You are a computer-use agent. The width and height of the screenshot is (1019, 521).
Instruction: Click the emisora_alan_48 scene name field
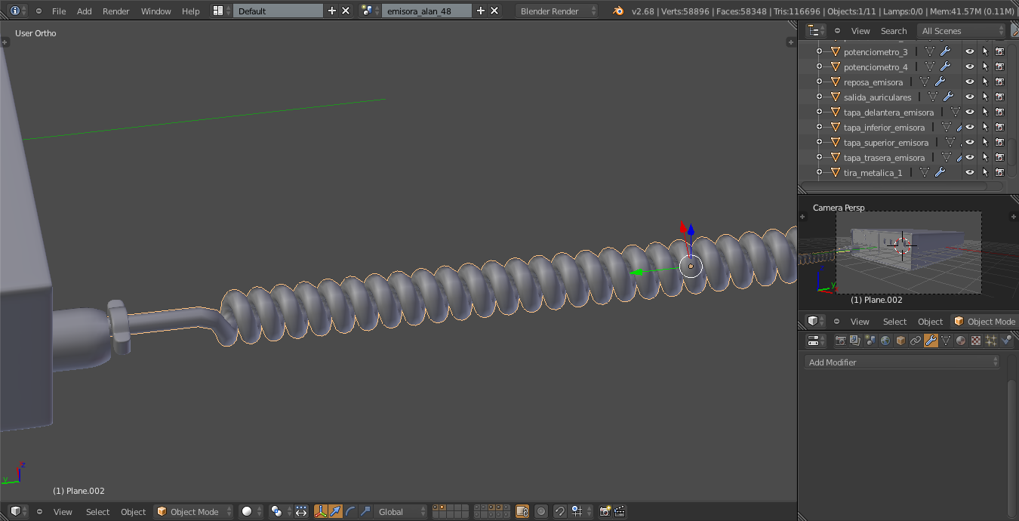[426, 11]
